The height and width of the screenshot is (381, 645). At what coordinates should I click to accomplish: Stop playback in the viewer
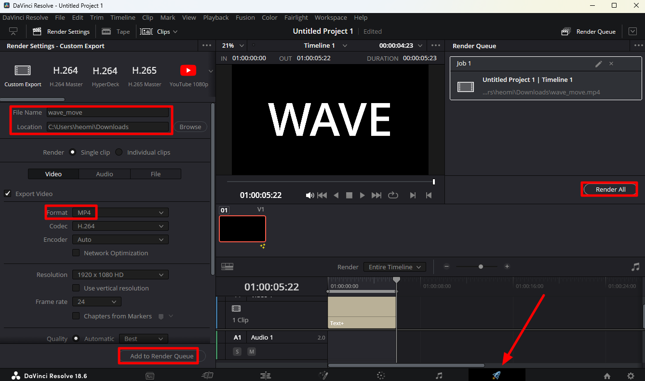(x=349, y=195)
